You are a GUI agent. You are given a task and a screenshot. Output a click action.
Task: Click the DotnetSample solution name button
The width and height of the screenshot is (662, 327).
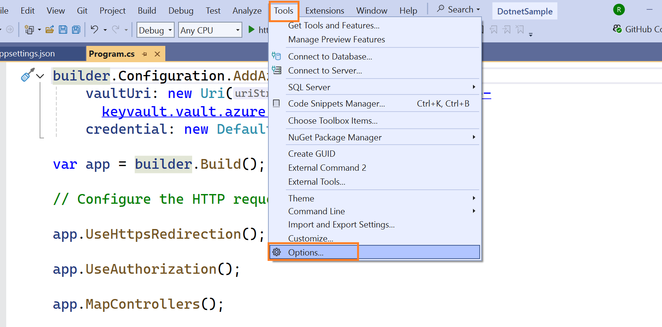tap(524, 11)
